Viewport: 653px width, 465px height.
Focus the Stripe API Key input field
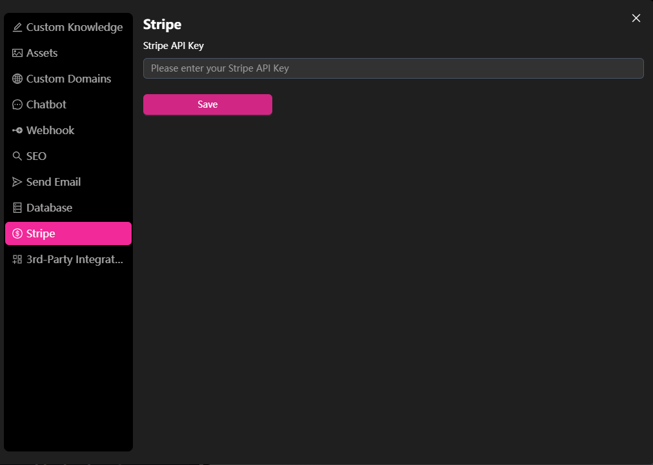tap(393, 68)
